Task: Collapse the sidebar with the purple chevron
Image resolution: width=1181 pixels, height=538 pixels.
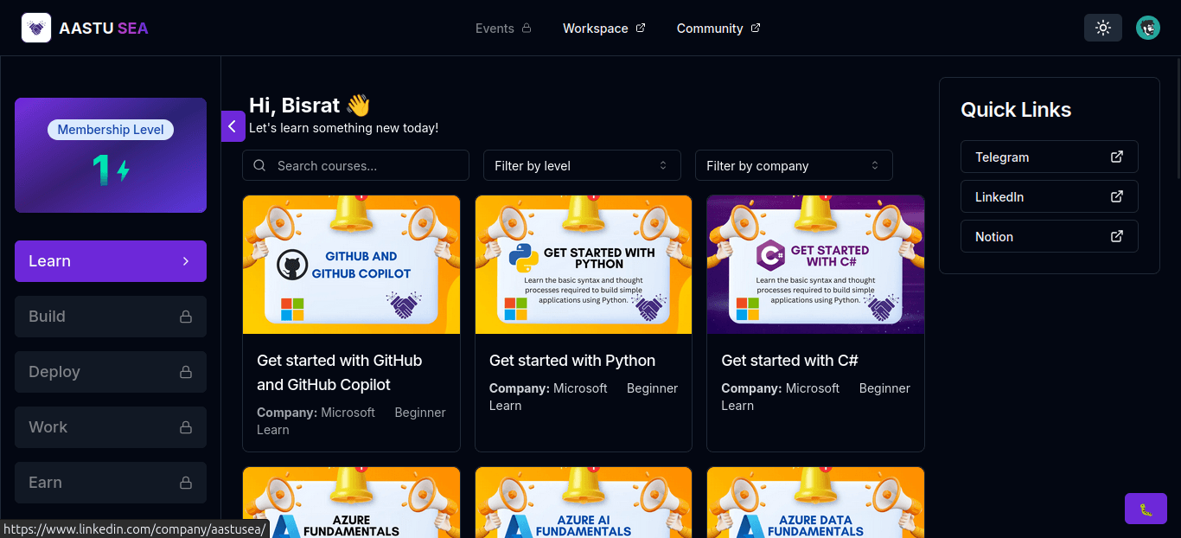Action: (233, 126)
